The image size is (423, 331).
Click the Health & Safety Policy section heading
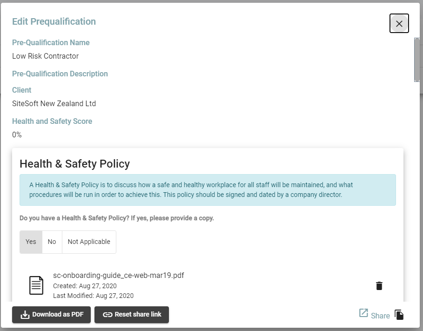click(74, 163)
